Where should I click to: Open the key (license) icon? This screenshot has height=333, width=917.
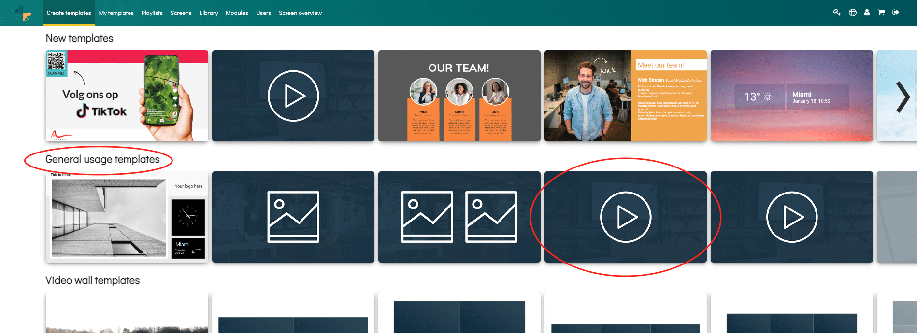[x=837, y=13]
